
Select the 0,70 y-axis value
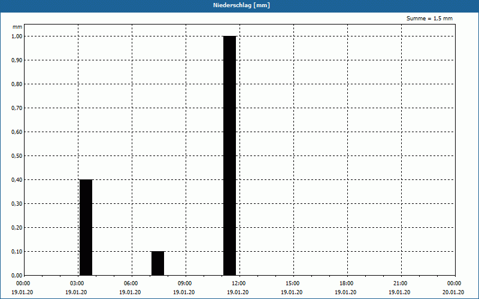point(17,108)
